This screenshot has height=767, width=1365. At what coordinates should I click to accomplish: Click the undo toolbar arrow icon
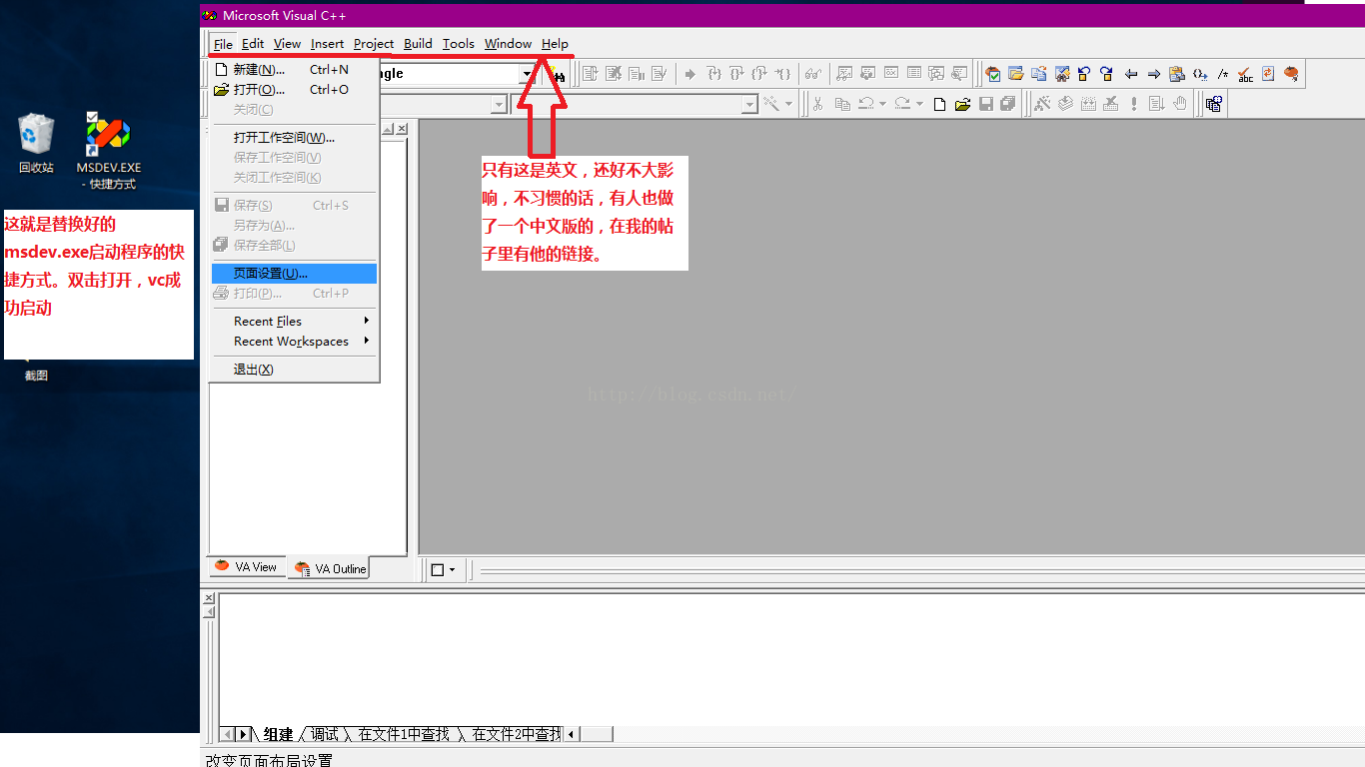865,104
